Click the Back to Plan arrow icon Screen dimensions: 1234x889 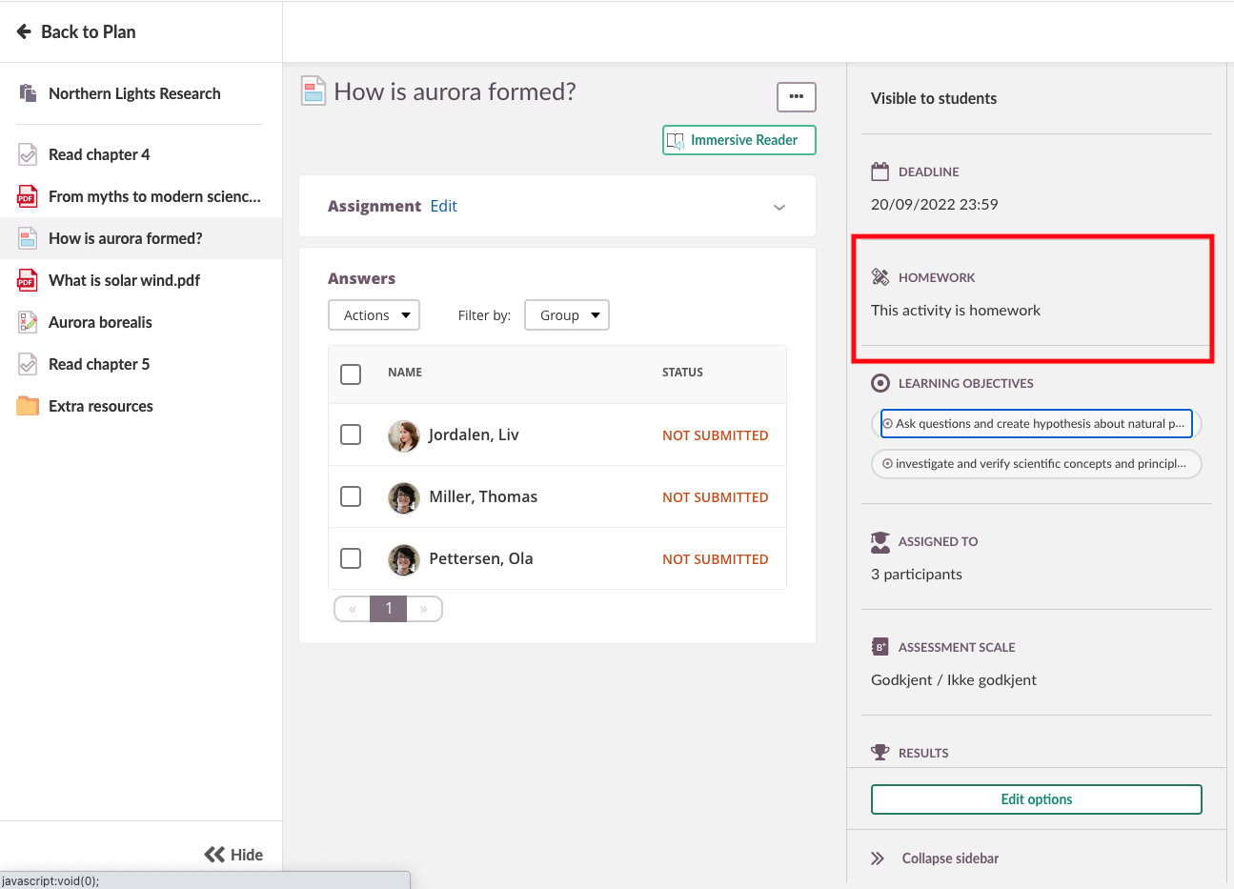(25, 31)
